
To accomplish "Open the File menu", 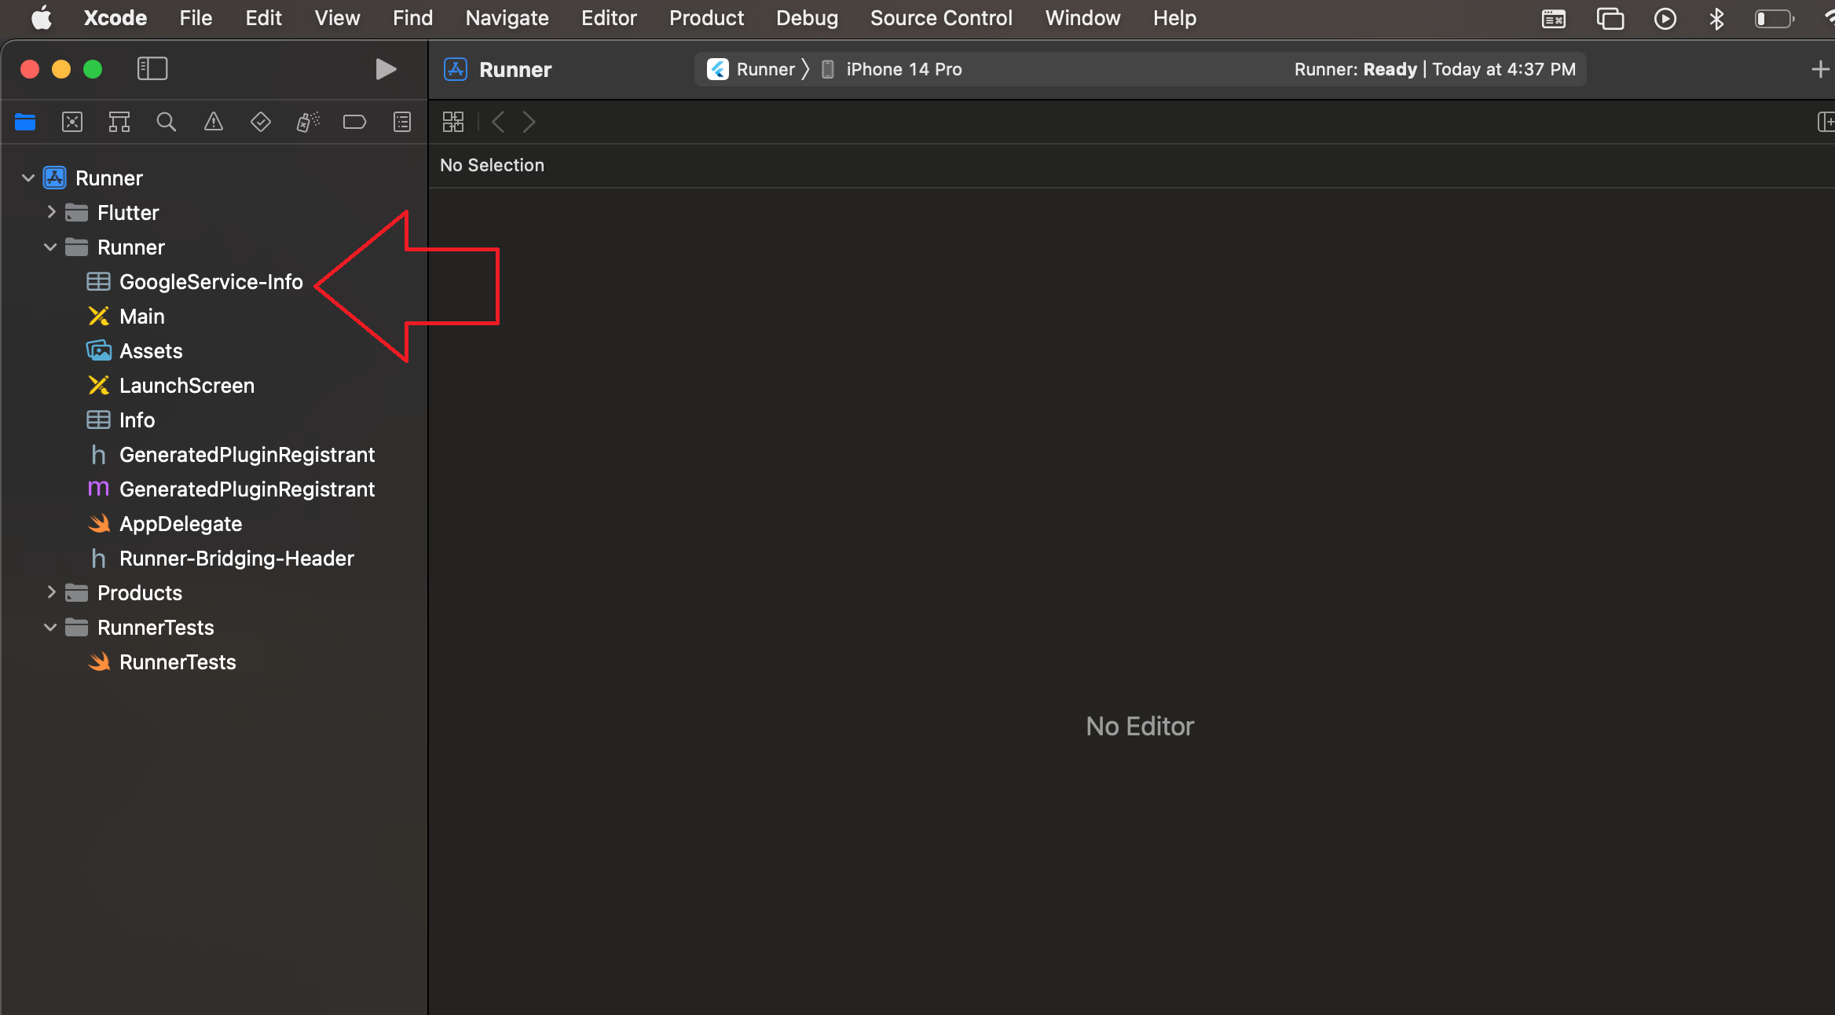I will click(196, 18).
